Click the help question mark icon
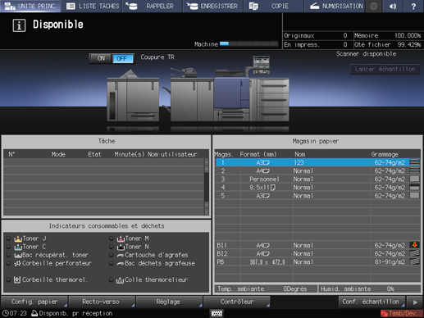This screenshot has width=424, height=318. coord(413,6)
